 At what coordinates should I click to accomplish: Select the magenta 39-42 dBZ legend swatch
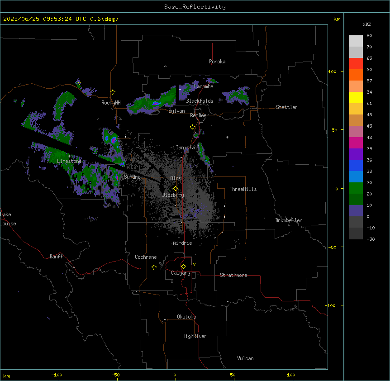pyautogui.click(x=356, y=143)
